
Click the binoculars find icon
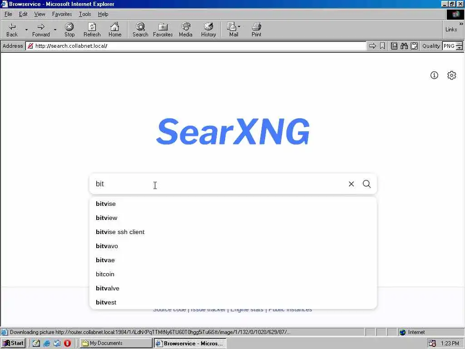click(404, 46)
